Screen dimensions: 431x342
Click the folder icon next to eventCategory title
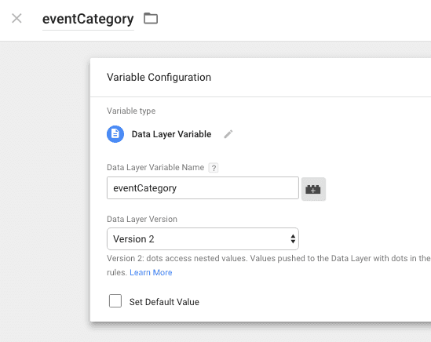(x=151, y=18)
